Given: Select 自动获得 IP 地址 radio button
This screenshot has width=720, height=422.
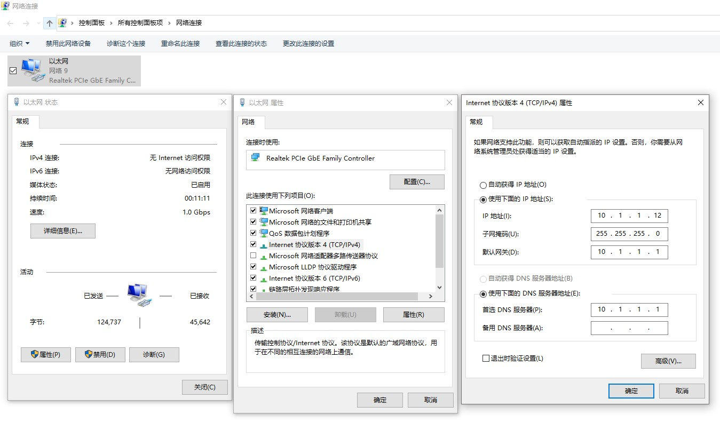Looking at the screenshot, I should [x=484, y=185].
